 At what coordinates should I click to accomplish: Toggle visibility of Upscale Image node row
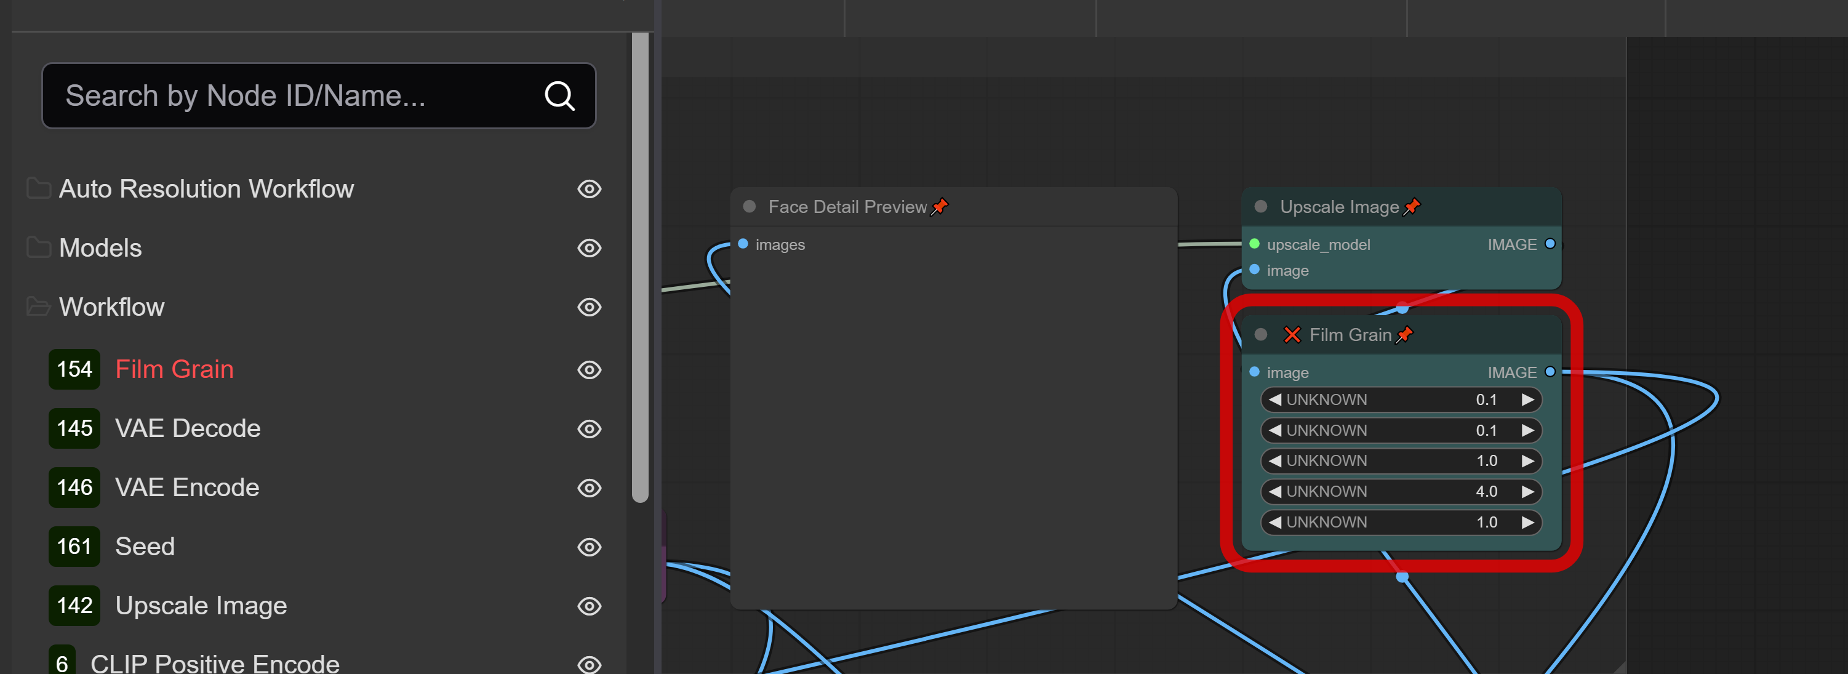tap(589, 606)
